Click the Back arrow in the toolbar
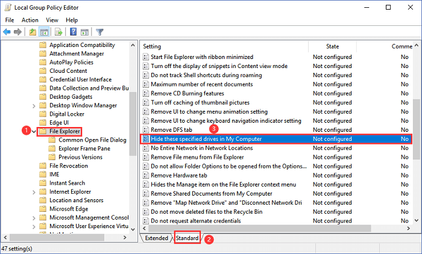Image resolution: width=422 pixels, height=254 pixels. point(8,32)
